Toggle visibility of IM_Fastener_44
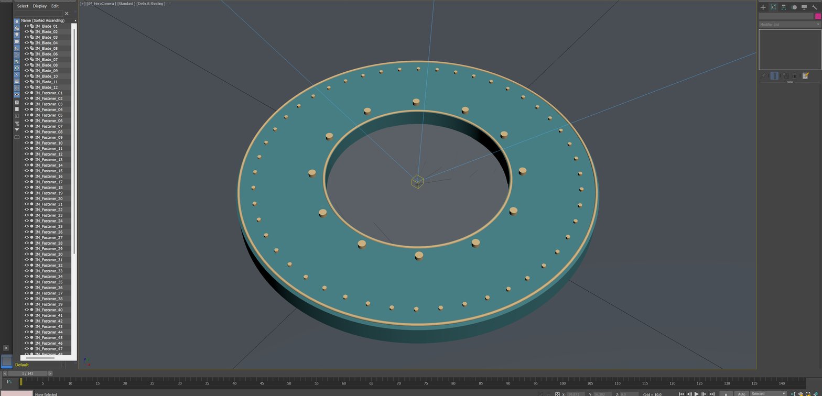 click(27, 332)
